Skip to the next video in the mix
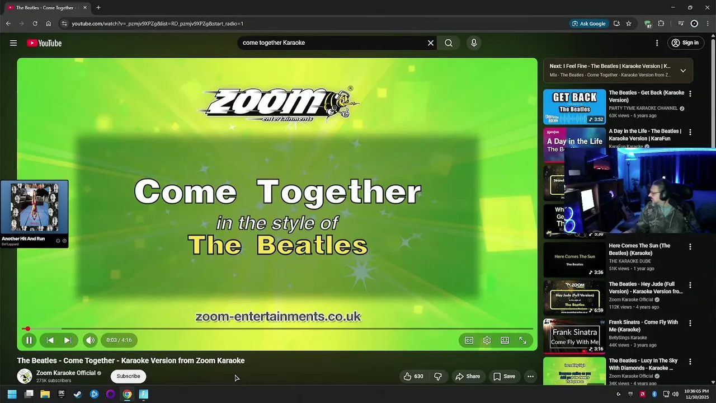Image resolution: width=716 pixels, height=403 pixels. point(68,340)
